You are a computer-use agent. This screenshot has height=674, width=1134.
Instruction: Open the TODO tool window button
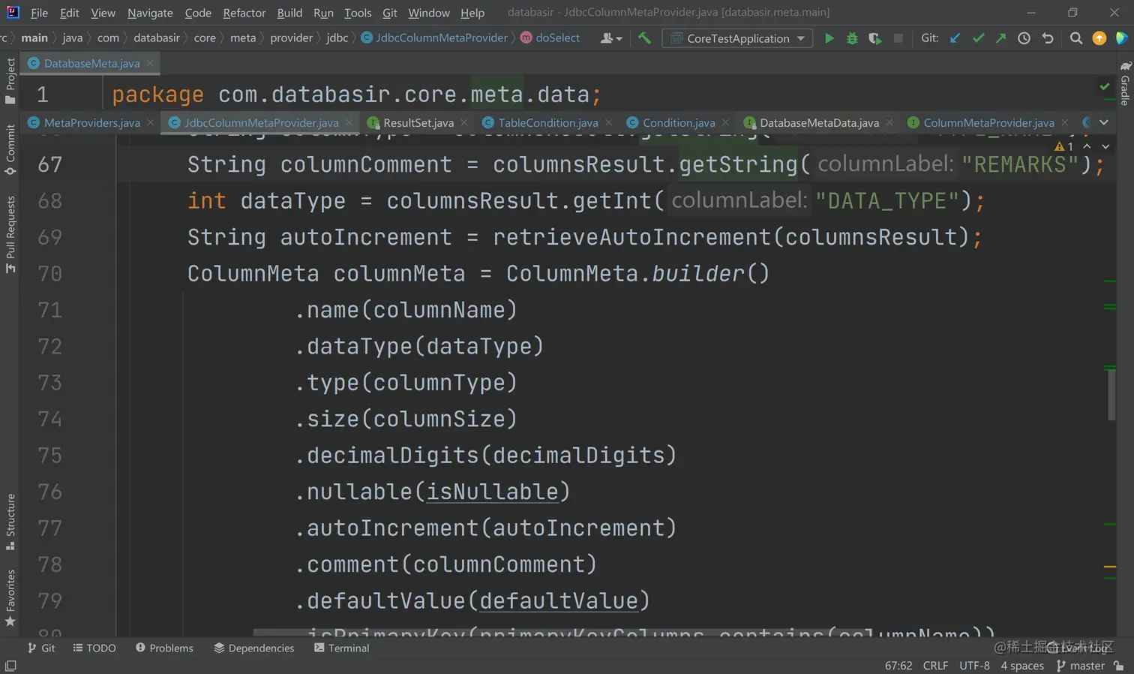click(94, 648)
